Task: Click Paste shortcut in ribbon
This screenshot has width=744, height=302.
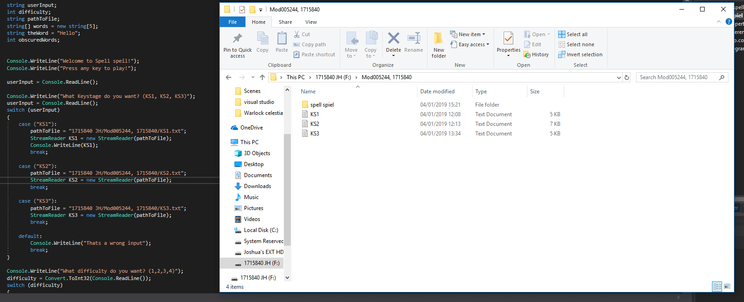Action: click(x=315, y=54)
